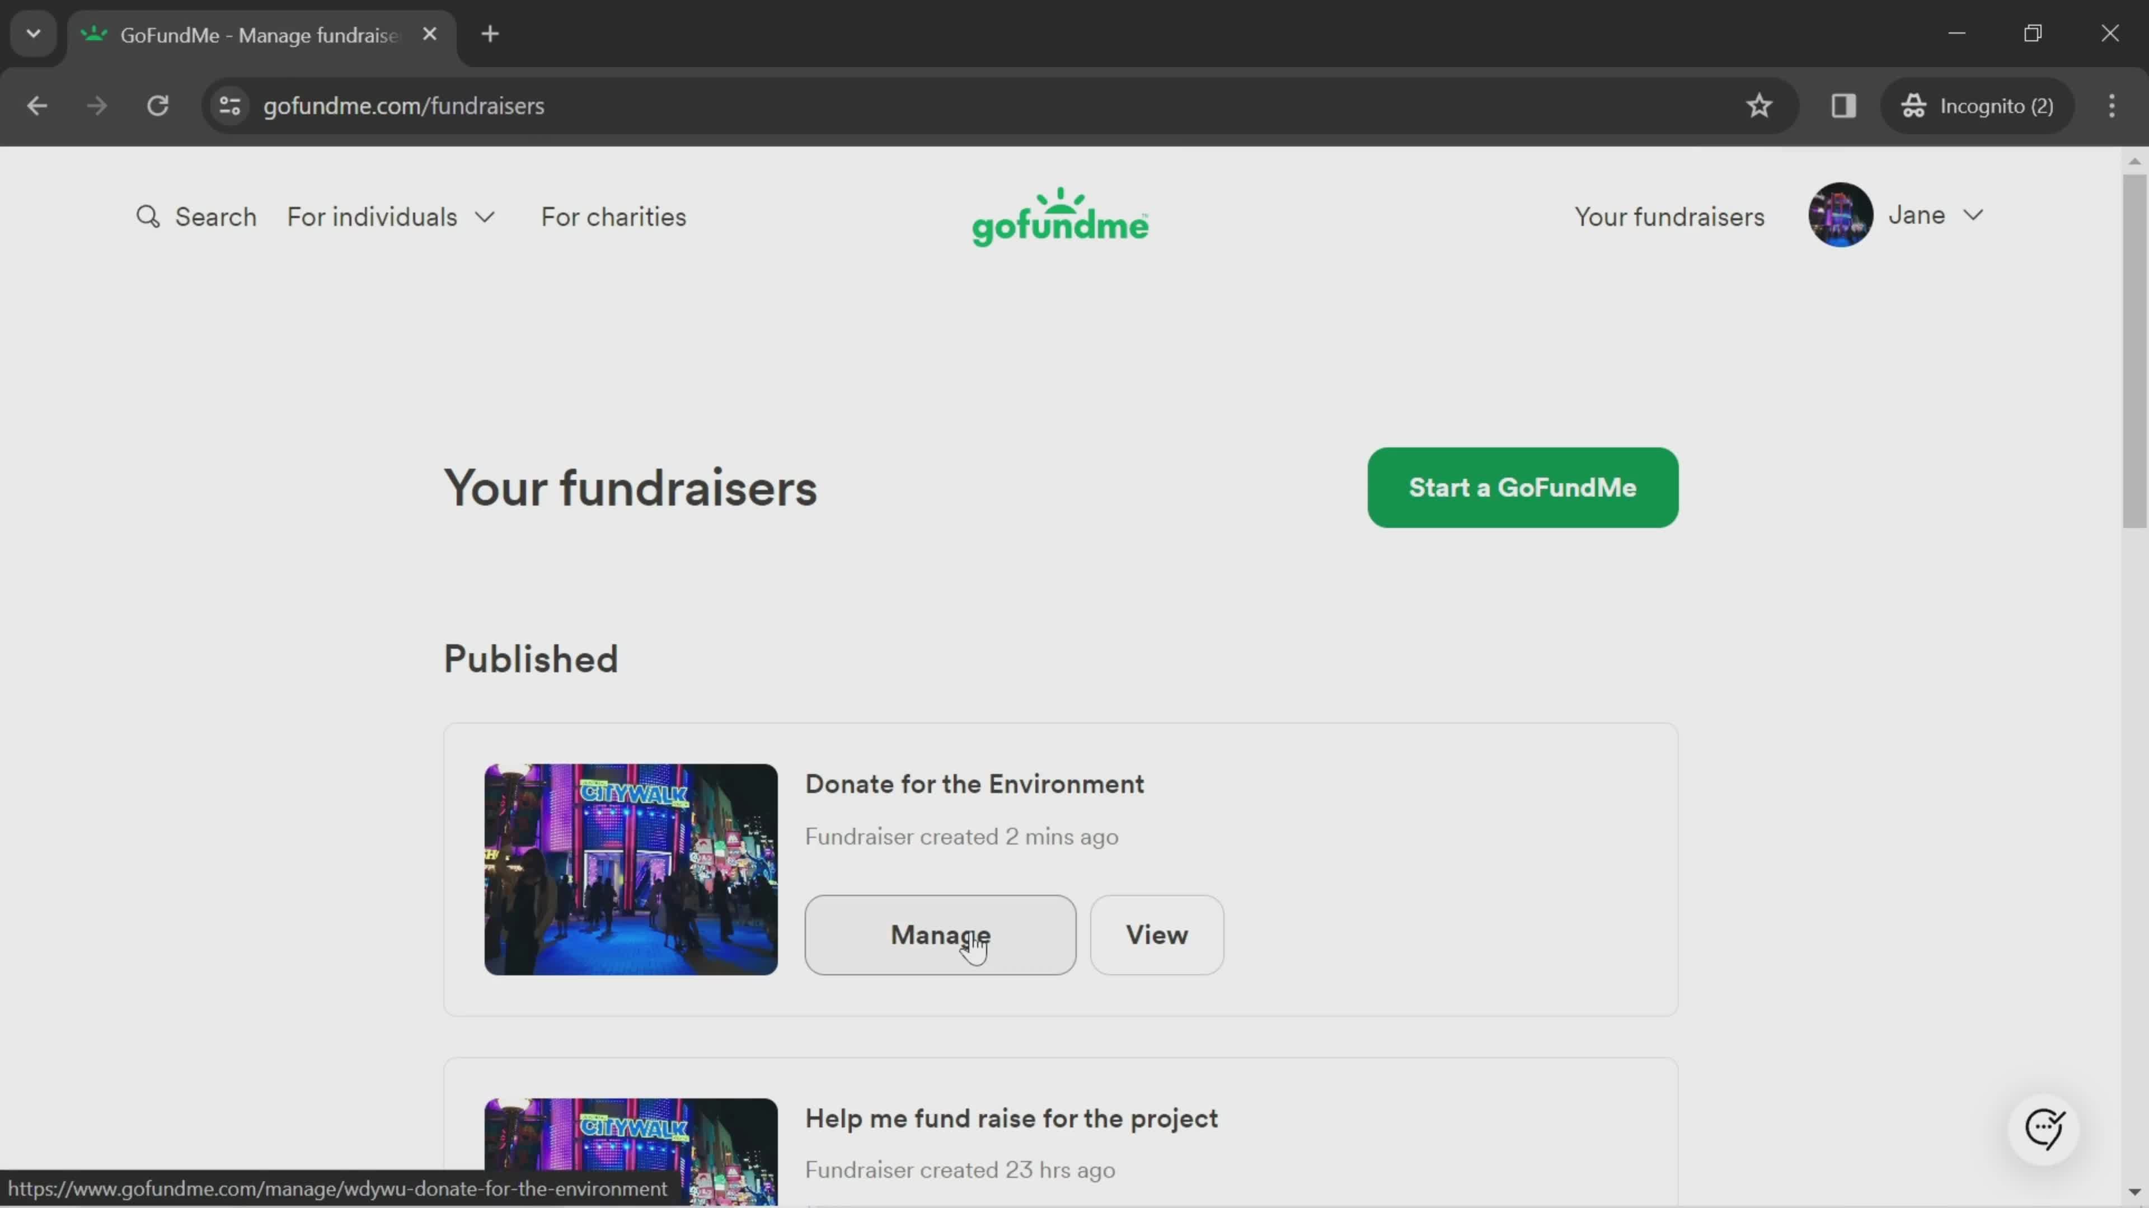Toggle browser sidebar panel
The height and width of the screenshot is (1208, 2149).
(1843, 105)
